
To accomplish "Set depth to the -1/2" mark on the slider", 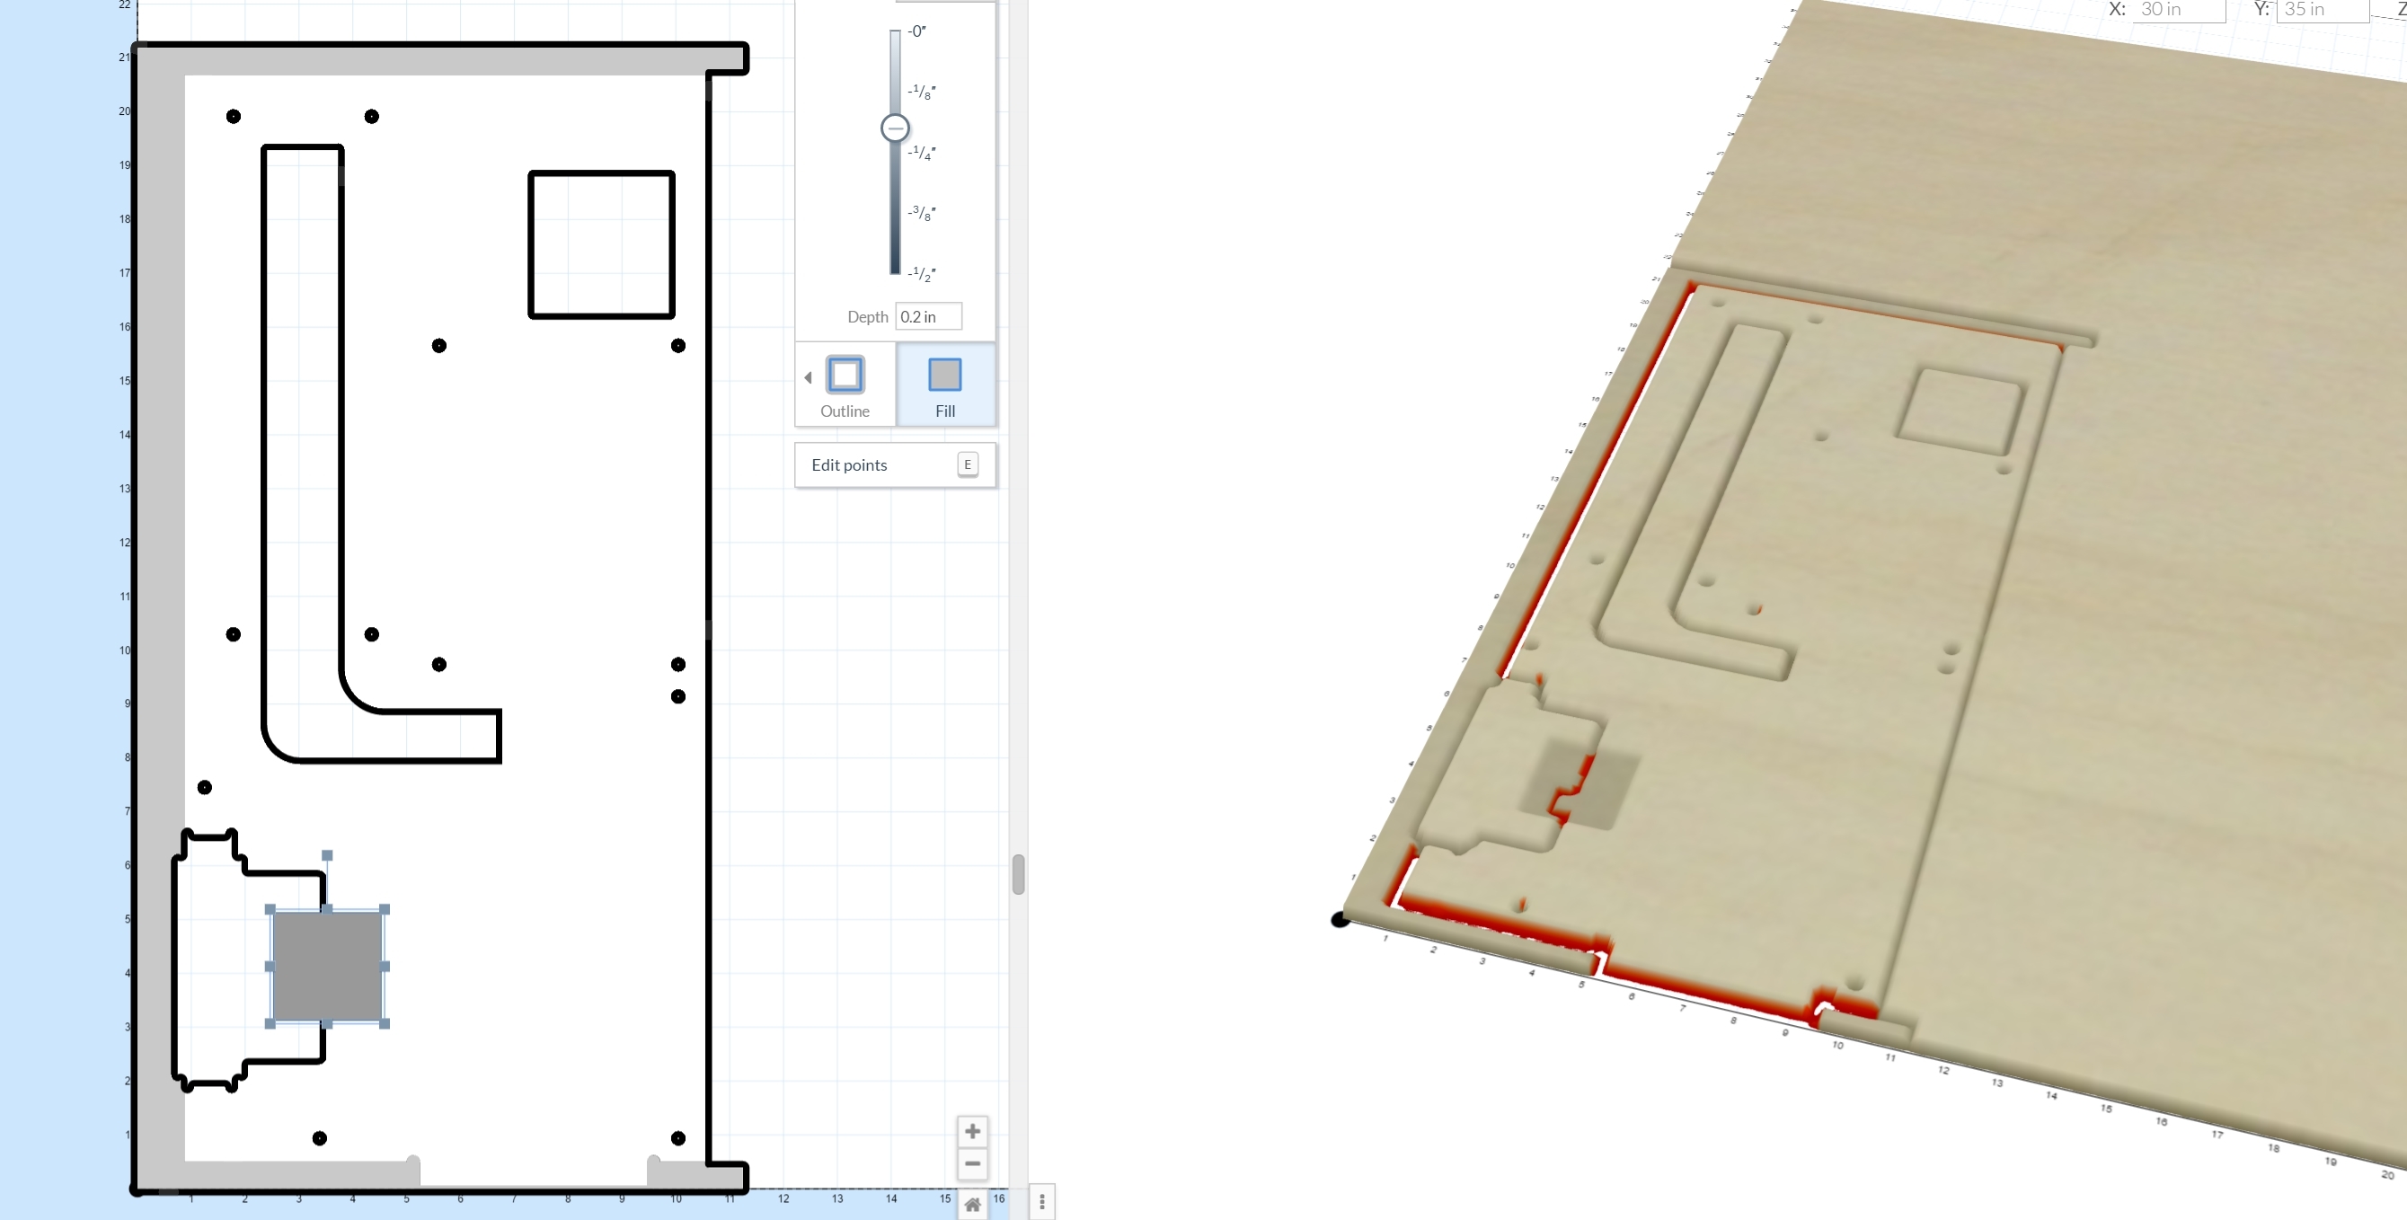I will (x=894, y=273).
